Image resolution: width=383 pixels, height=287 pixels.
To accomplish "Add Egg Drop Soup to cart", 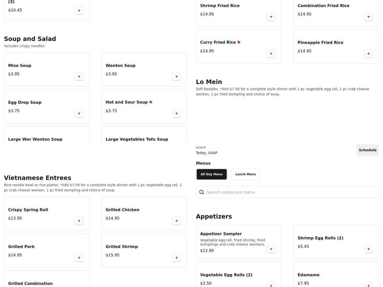I will pos(79,113).
